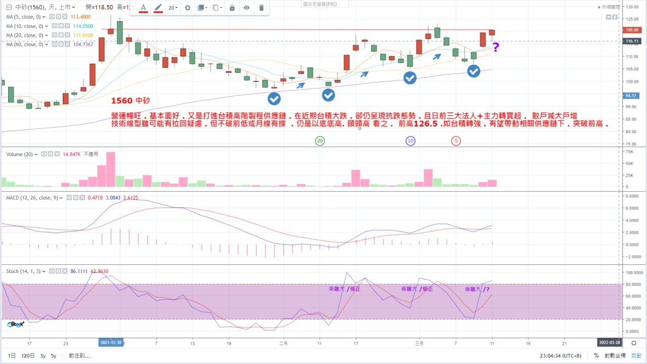Hide the Volume indicator
Screen dimensions: 647x364
(x=44, y=154)
